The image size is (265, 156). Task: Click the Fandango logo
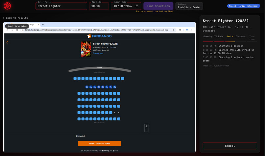pyautogui.click(x=99, y=36)
